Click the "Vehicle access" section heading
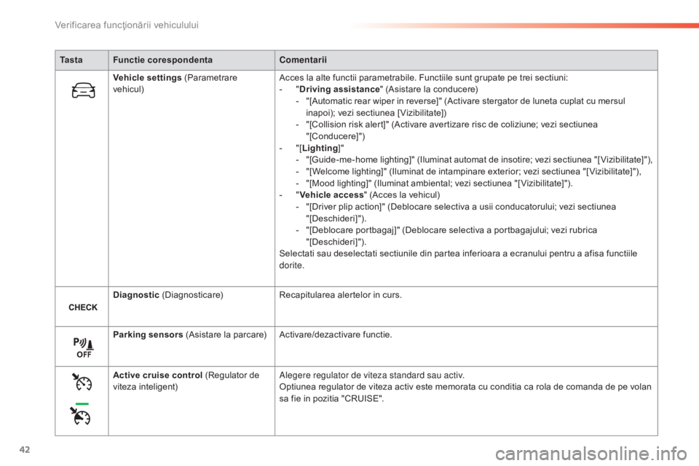This screenshot has width=699, height=466. click(x=331, y=195)
